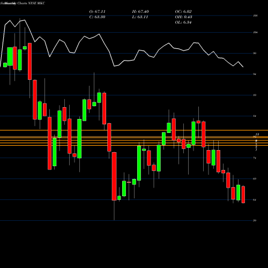The width and height of the screenshot is (268, 268).
Task: Click the 89 price axis label
Action: click(x=255, y=95)
